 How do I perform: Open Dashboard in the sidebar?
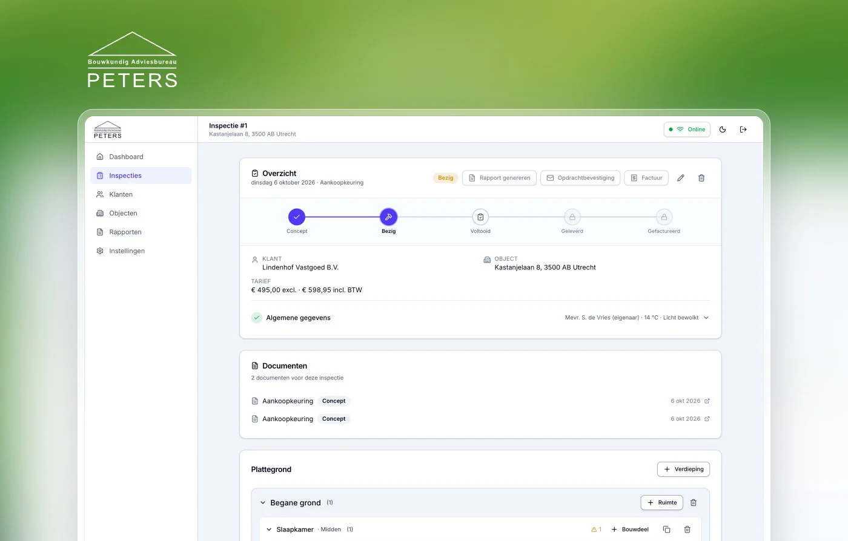[141, 157]
